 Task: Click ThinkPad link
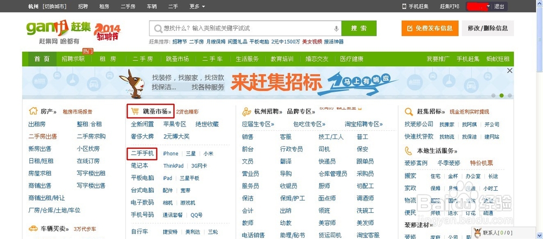[174, 166]
